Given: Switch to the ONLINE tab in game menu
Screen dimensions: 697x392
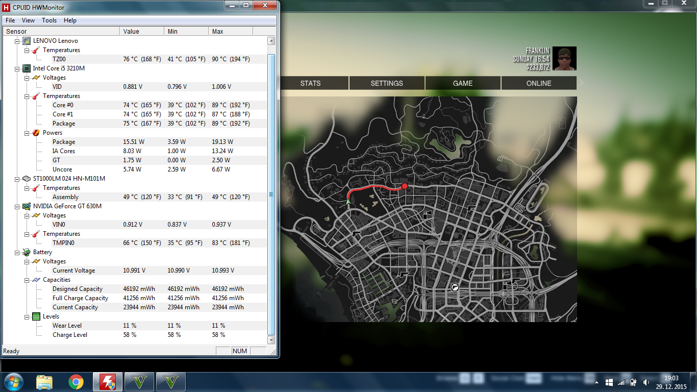Looking at the screenshot, I should click(x=539, y=83).
